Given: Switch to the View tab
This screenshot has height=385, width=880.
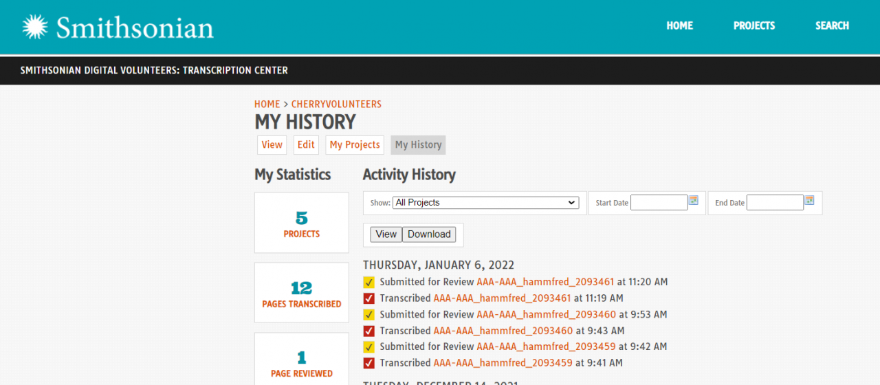Looking at the screenshot, I should [x=272, y=145].
